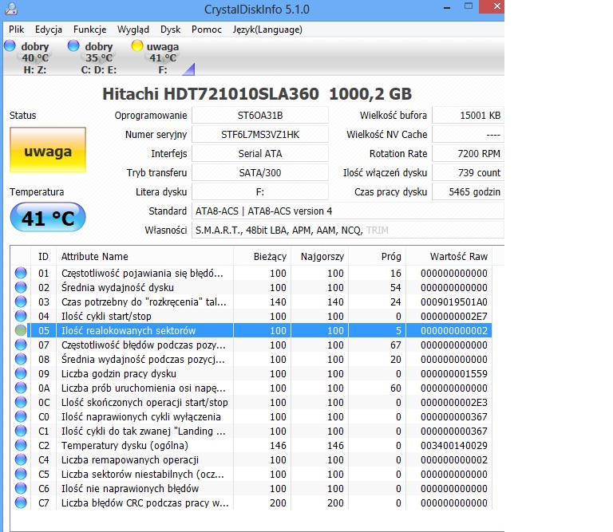The height and width of the screenshot is (532, 613).
Task: Click status orb of attribute 04 row
Action: 21,316
